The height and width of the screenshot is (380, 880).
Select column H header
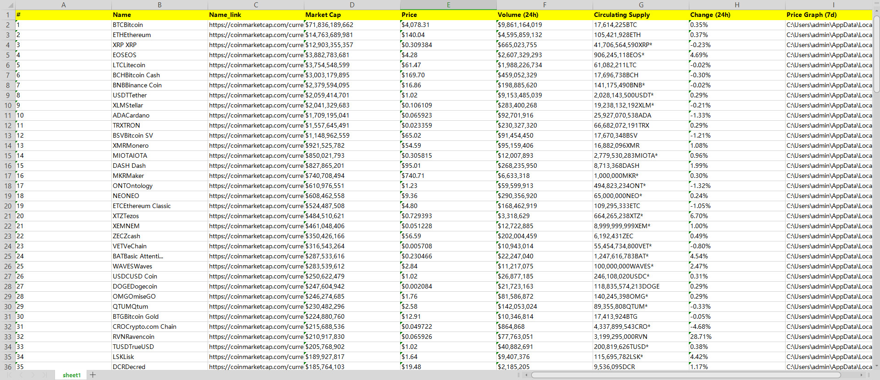(x=737, y=5)
